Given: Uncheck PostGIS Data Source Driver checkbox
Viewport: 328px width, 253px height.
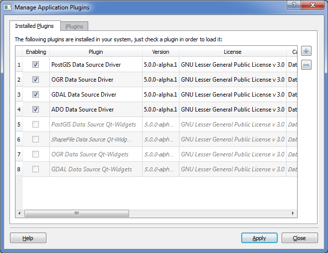Looking at the screenshot, I should [35, 65].
